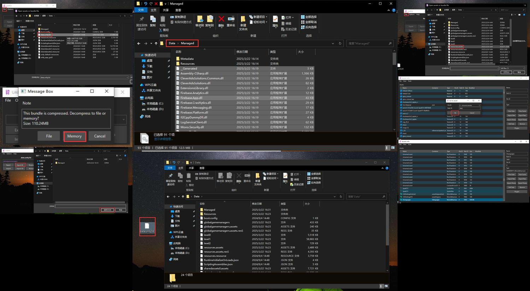The width and height of the screenshot is (530, 291).
Task: Expand address bar history dropdown in Data window
Action: 334,197
